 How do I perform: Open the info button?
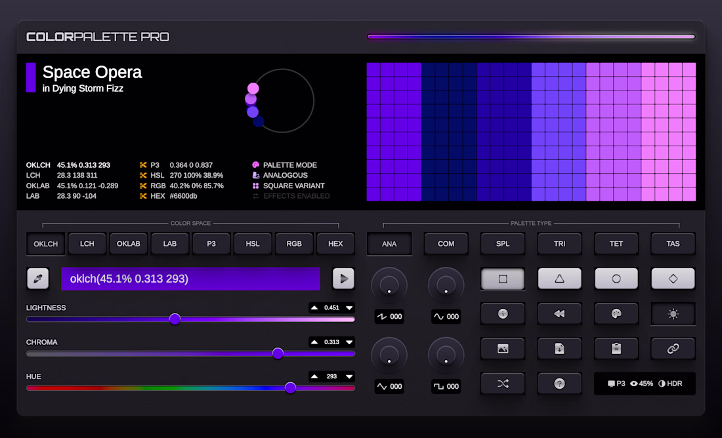pos(503,314)
